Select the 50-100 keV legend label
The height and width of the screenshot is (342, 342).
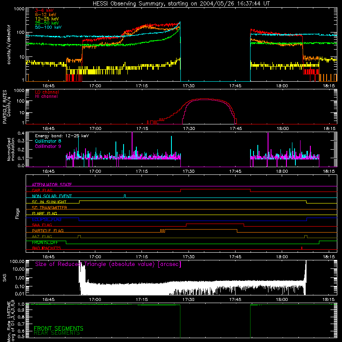(48, 27)
